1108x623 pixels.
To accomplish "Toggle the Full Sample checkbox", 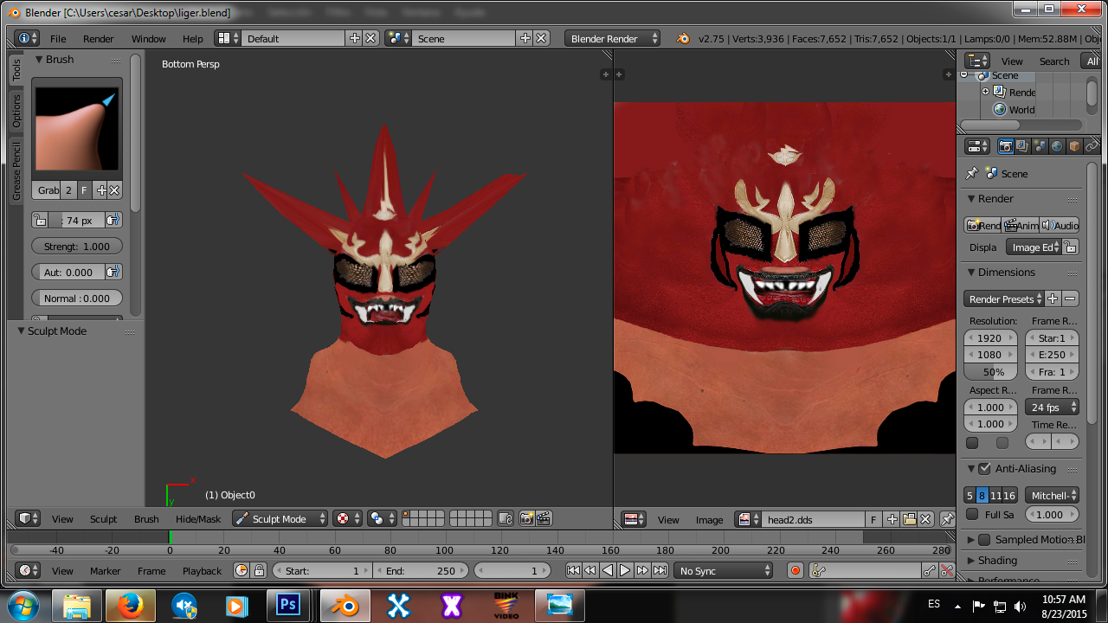I will click(x=972, y=514).
